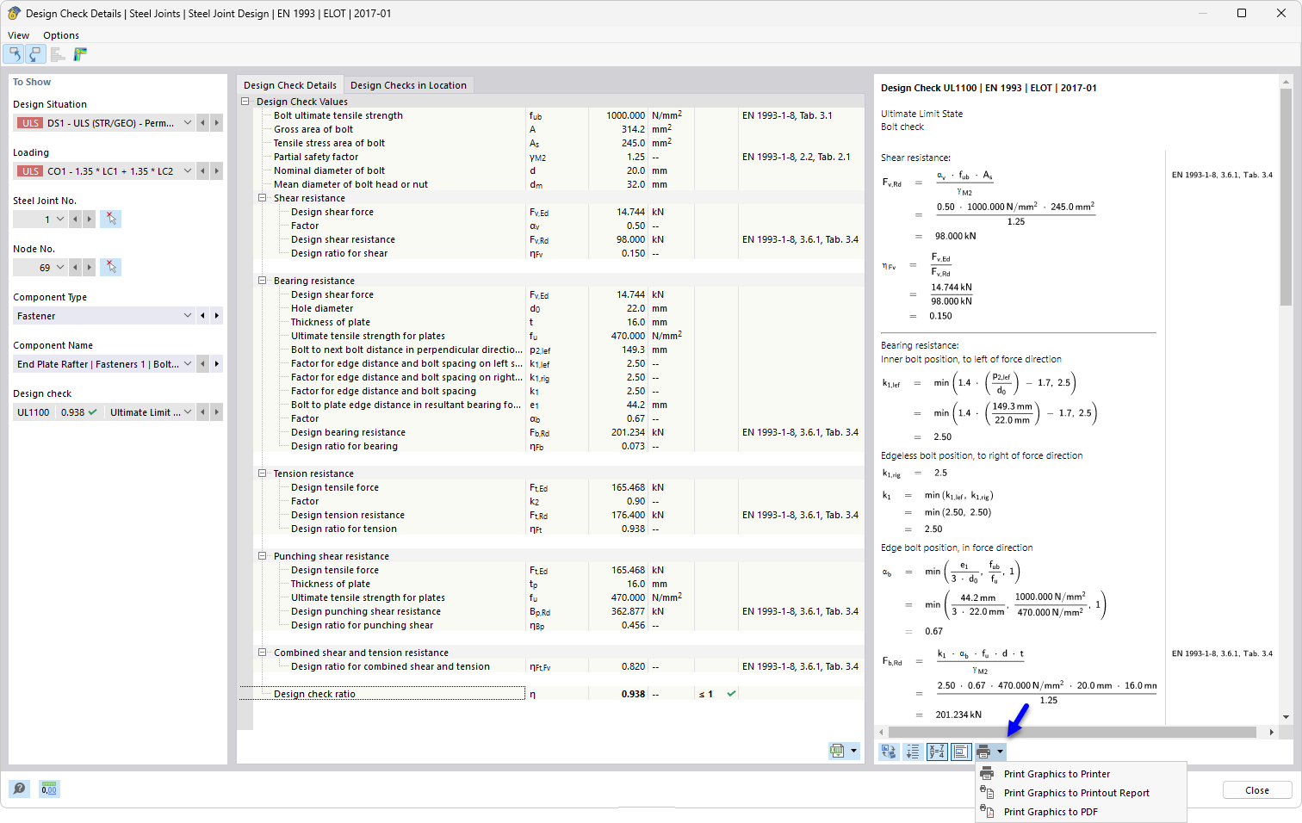Click horizontal scrollbar of formula panel
The width and height of the screenshot is (1302, 823).
click(1072, 733)
